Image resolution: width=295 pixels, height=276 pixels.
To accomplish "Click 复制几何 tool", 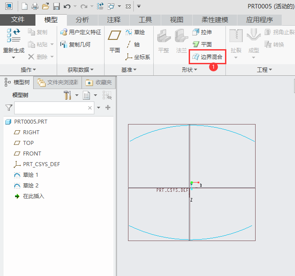I will (75, 45).
